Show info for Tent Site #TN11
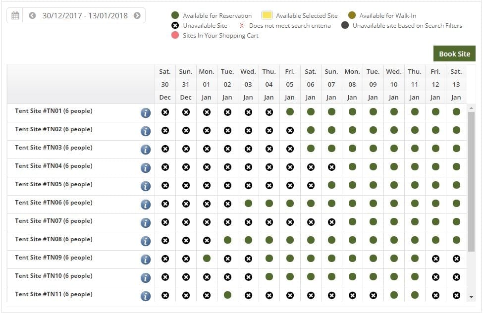 [x=145, y=296]
